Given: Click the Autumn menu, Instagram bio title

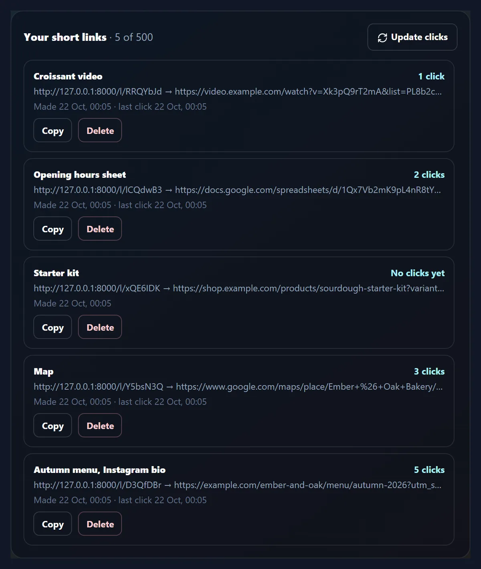Looking at the screenshot, I should click(x=99, y=470).
